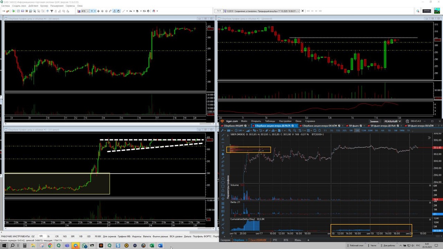
Task: Select the Графики МБ tab
Action: point(124,236)
